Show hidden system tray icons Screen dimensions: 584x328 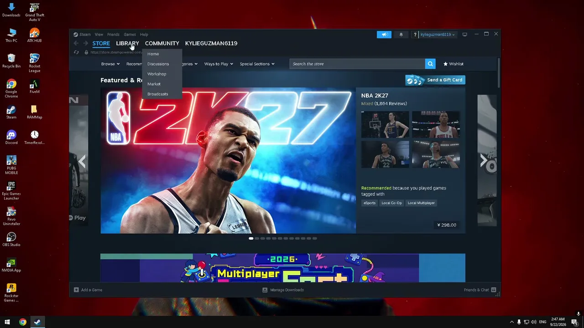(x=512, y=322)
